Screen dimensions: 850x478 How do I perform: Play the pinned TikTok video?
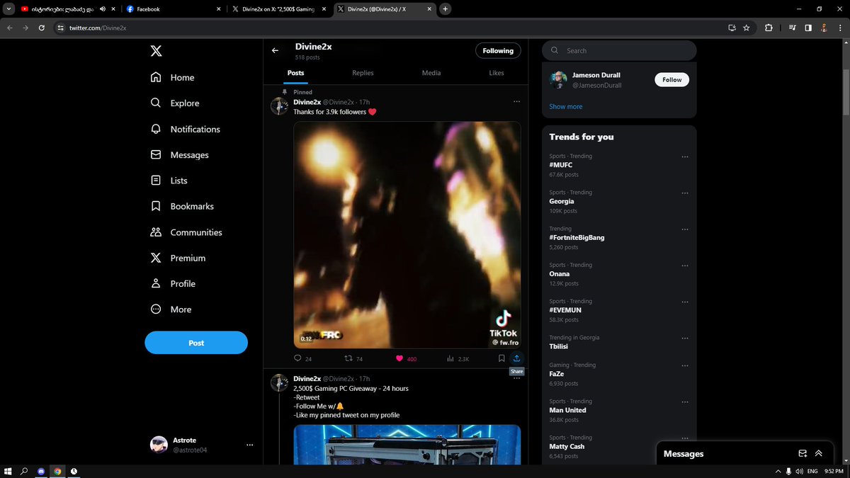407,234
